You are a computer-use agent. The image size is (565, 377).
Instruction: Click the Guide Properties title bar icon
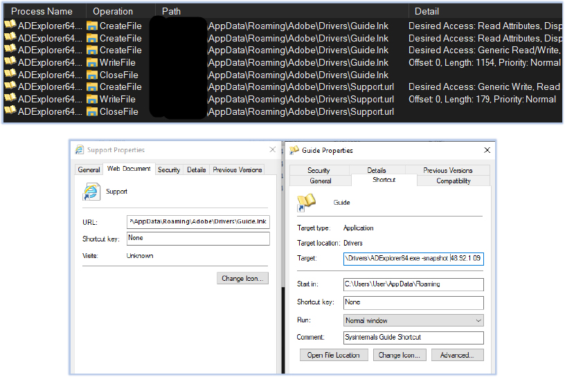click(x=294, y=150)
